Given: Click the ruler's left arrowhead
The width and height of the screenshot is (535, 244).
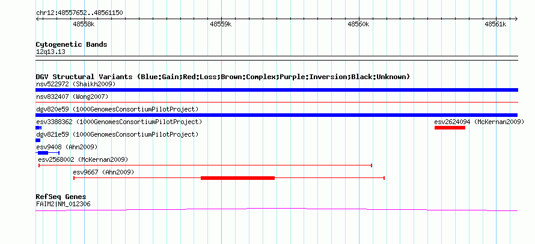Looking at the screenshot, I should pyautogui.click(x=37, y=19).
